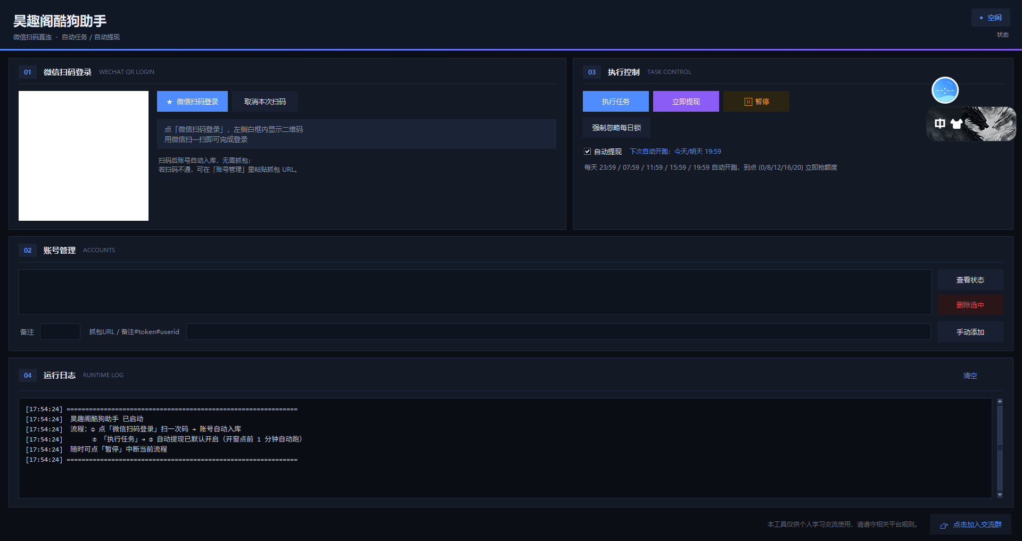Click the log line 随时可点「暂停」中断当前流程
The width and height of the screenshot is (1022, 541).
point(119,450)
